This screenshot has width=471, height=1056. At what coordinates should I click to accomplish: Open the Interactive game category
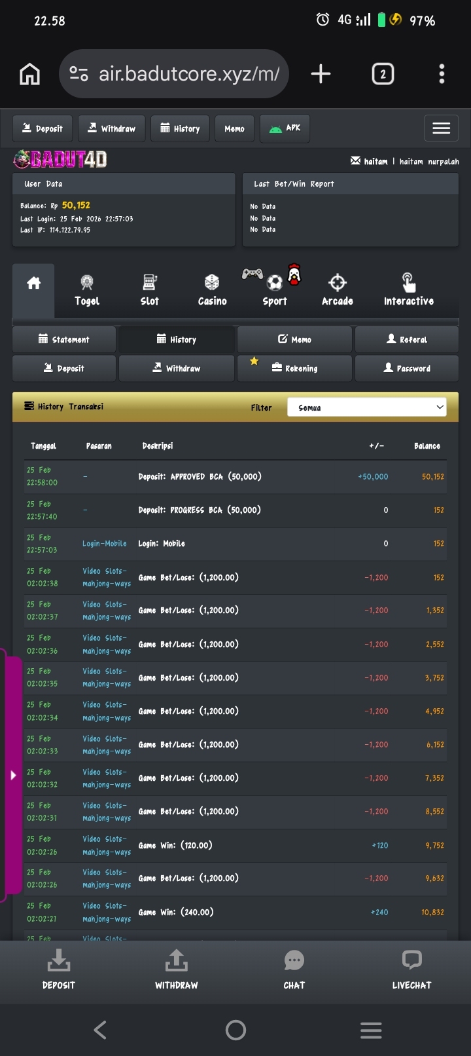409,291
